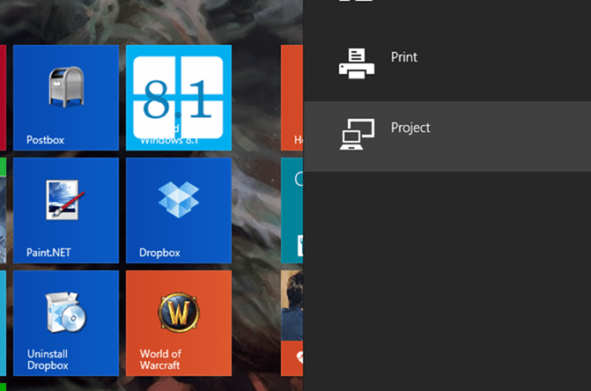
Task: Open the Postbox tile
Action: tap(66, 98)
